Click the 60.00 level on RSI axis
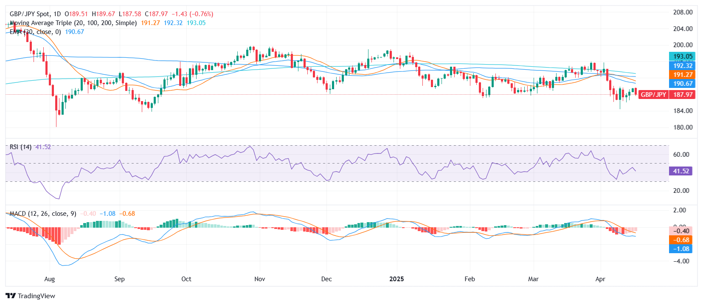Viewport: 703px width, 305px height. coord(681,155)
